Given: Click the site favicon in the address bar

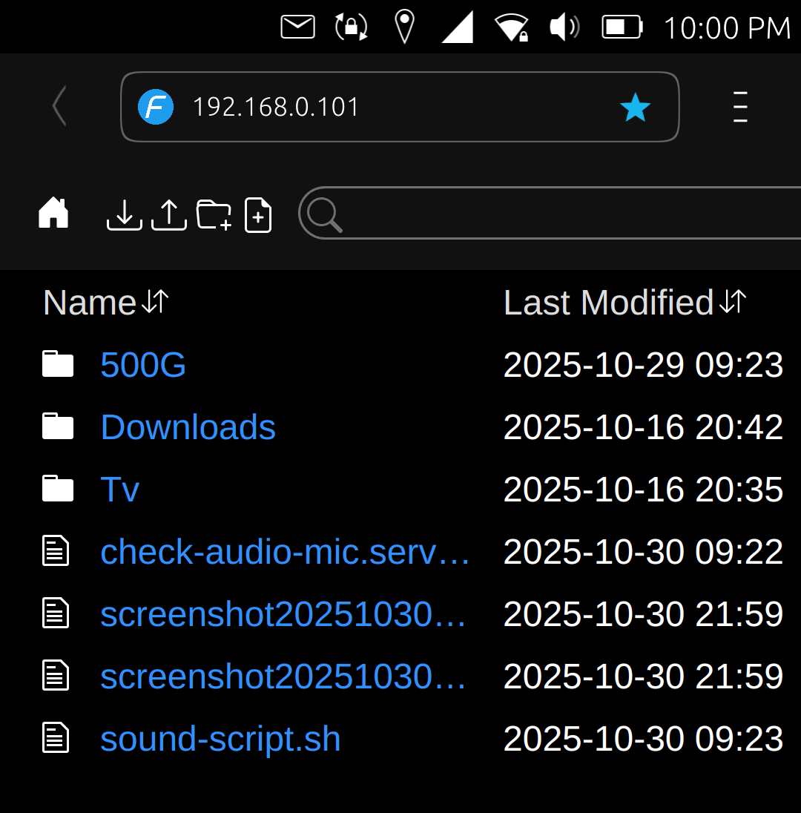Looking at the screenshot, I should coord(156,107).
